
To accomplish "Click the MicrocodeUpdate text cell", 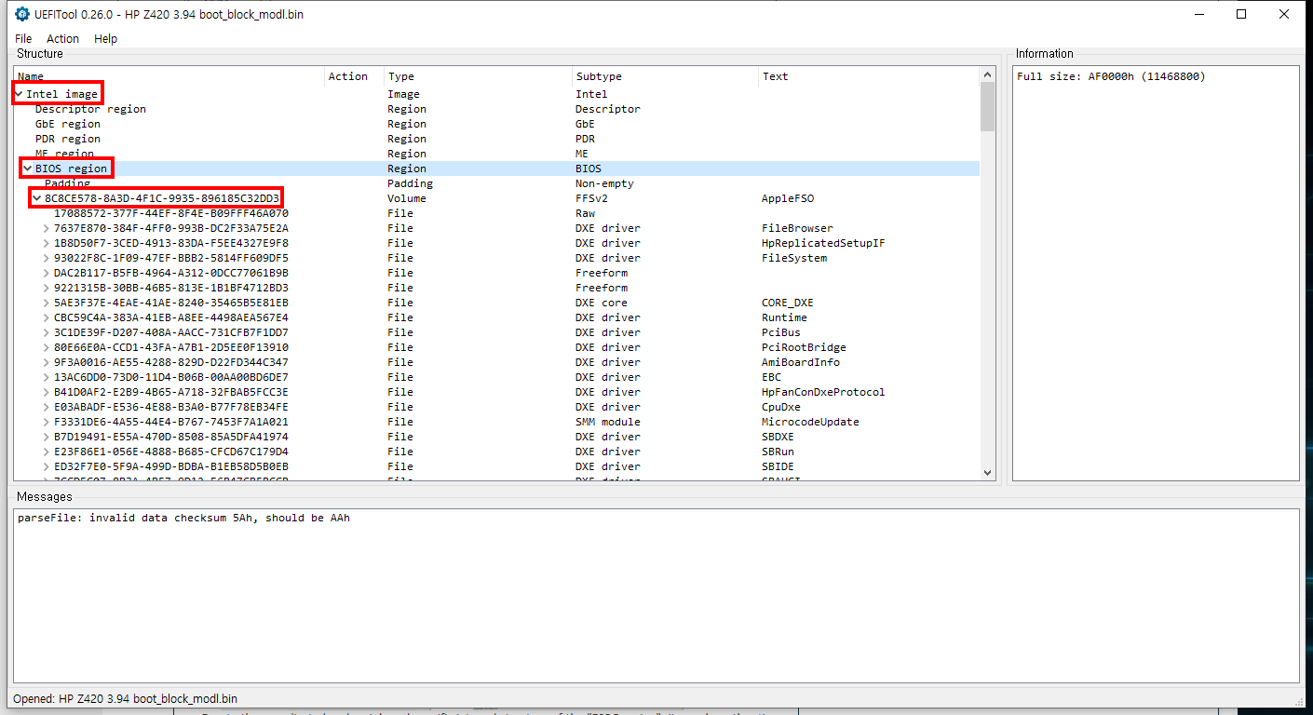I will (x=810, y=422).
